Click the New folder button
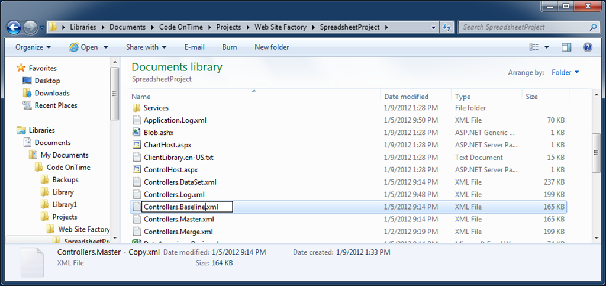The height and width of the screenshot is (286, 606). point(272,47)
